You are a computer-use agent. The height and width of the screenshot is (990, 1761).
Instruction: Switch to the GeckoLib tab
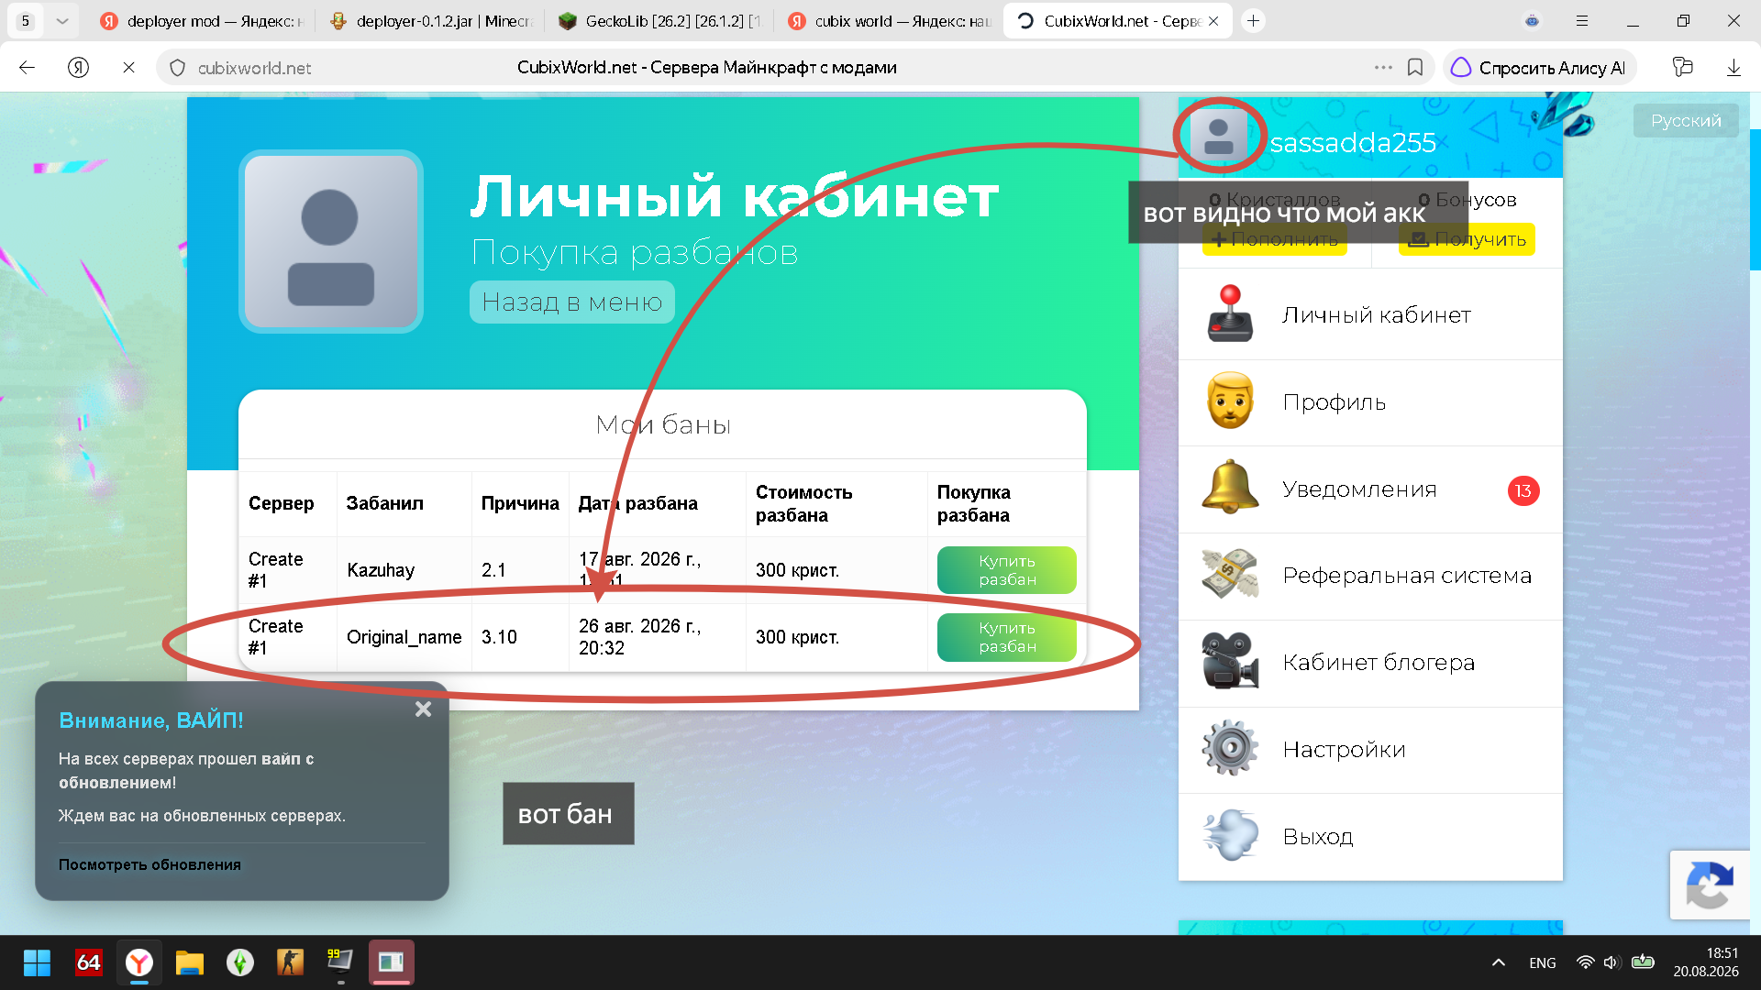coord(660,20)
